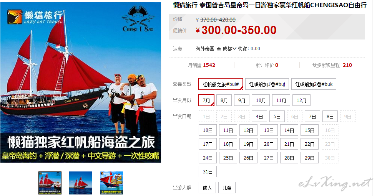View 累计评价 review count
The image size is (377, 196).
(x=267, y=65)
